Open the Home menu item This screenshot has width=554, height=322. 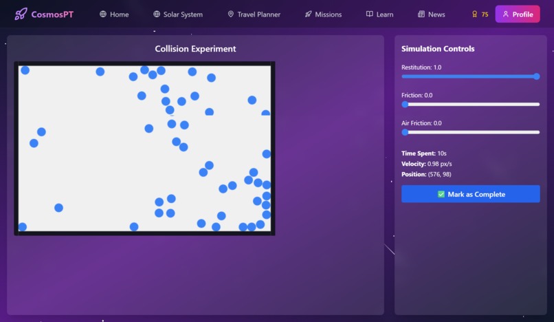(x=114, y=14)
